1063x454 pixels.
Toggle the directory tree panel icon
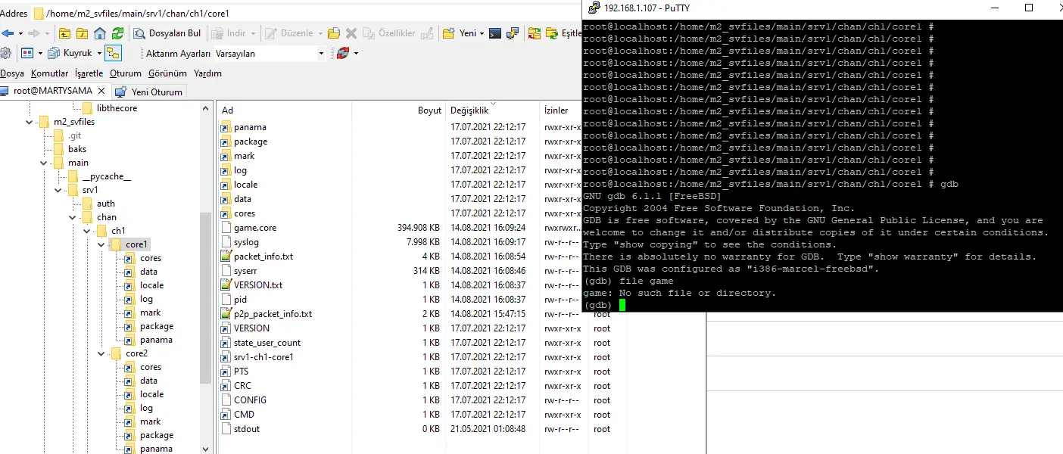coord(114,53)
